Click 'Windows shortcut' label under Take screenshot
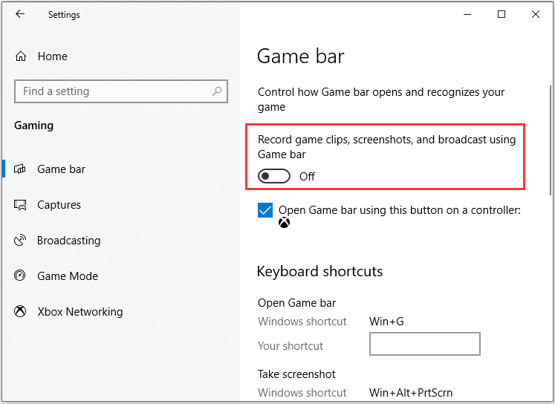The width and height of the screenshot is (555, 404). coord(302,393)
